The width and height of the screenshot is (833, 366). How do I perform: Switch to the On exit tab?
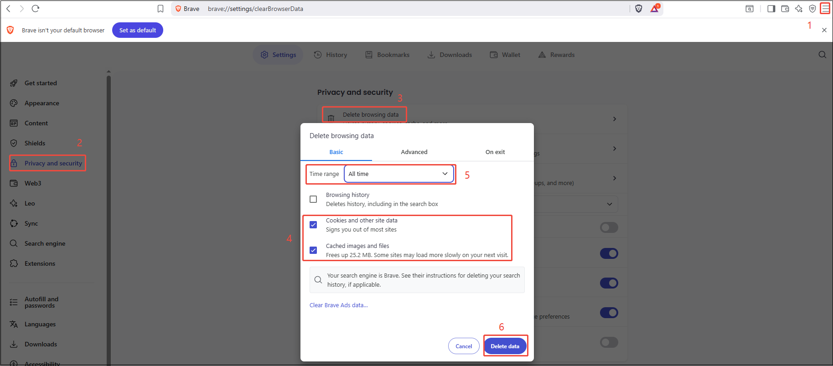[495, 152]
